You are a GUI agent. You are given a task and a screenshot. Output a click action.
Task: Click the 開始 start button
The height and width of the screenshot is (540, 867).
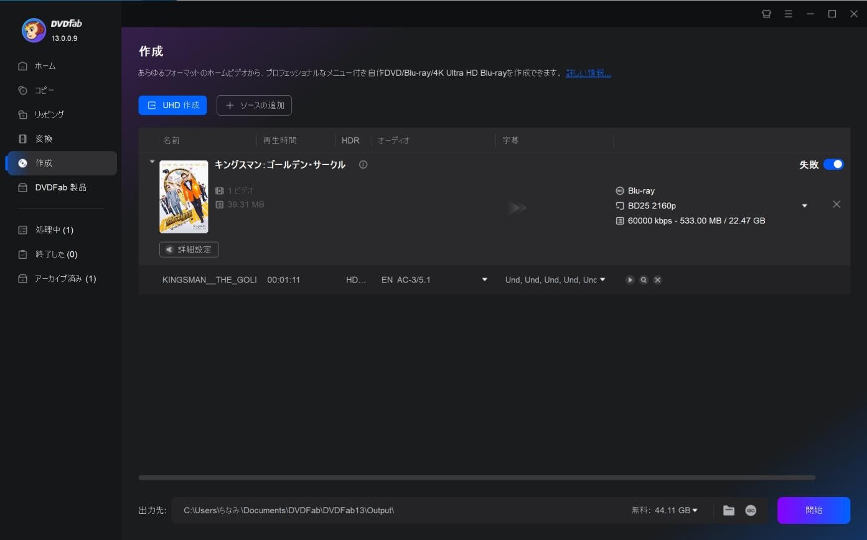click(813, 510)
